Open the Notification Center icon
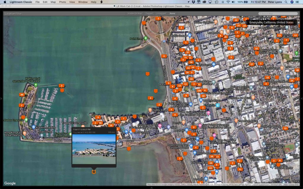The width and height of the screenshot is (303, 189). (297, 2)
